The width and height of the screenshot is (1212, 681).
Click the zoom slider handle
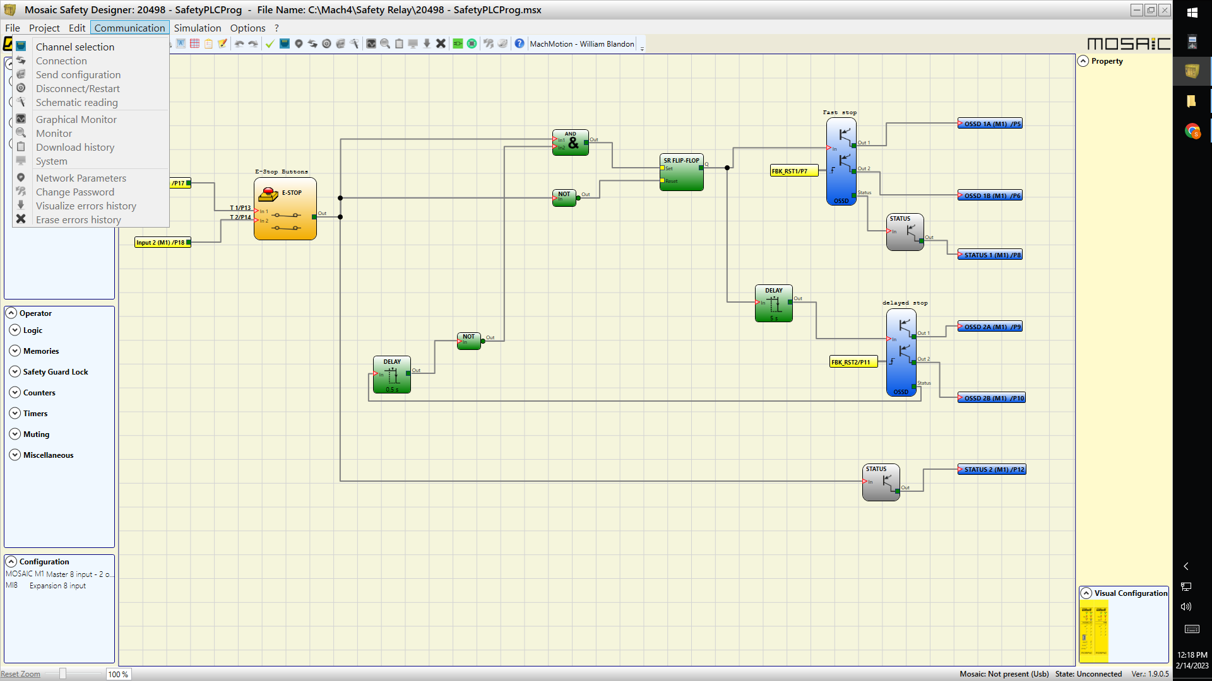click(62, 673)
